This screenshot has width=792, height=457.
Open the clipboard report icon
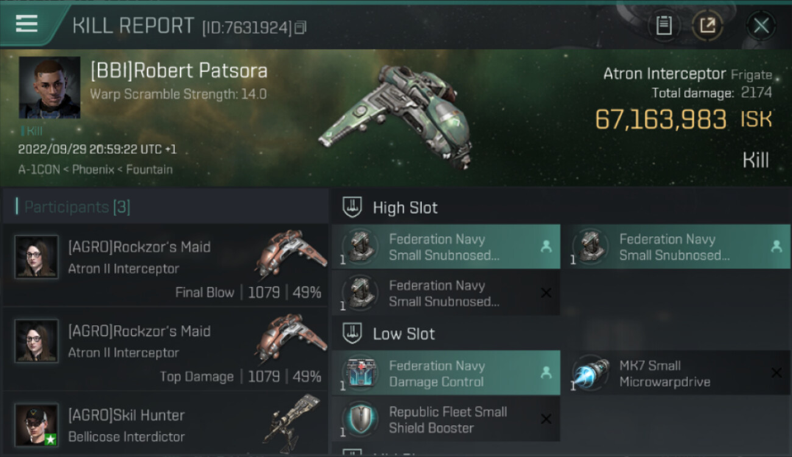click(x=663, y=26)
